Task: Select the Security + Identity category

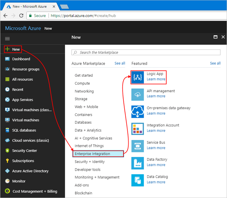Action: [90, 162]
